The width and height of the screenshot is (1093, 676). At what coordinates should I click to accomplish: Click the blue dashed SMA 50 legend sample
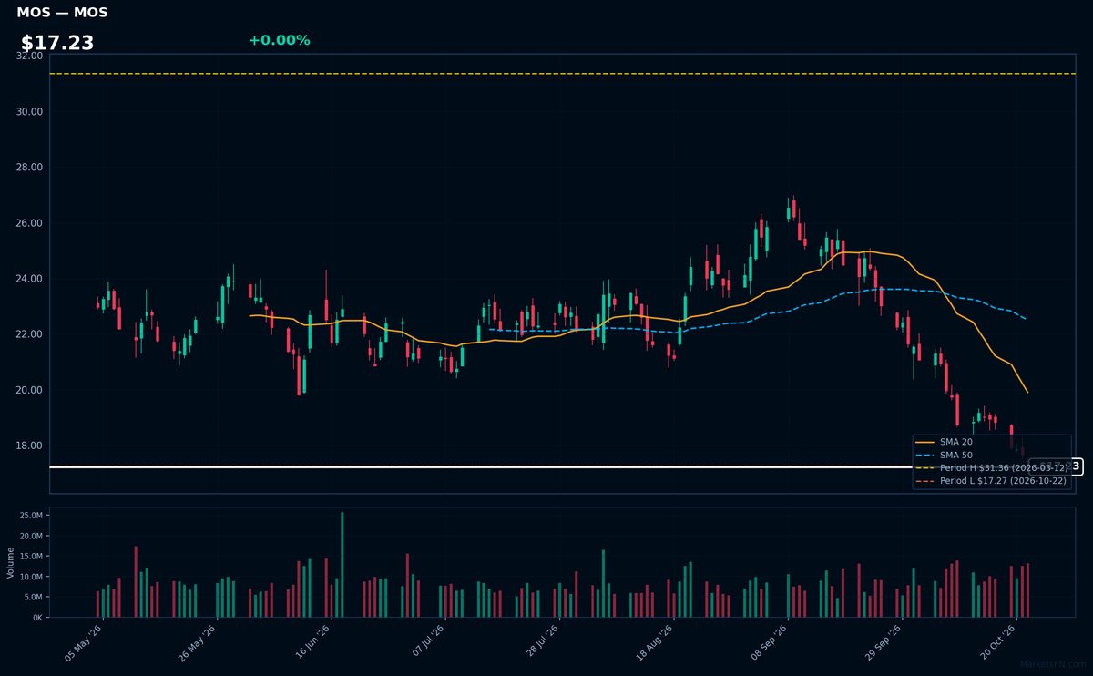pos(925,455)
